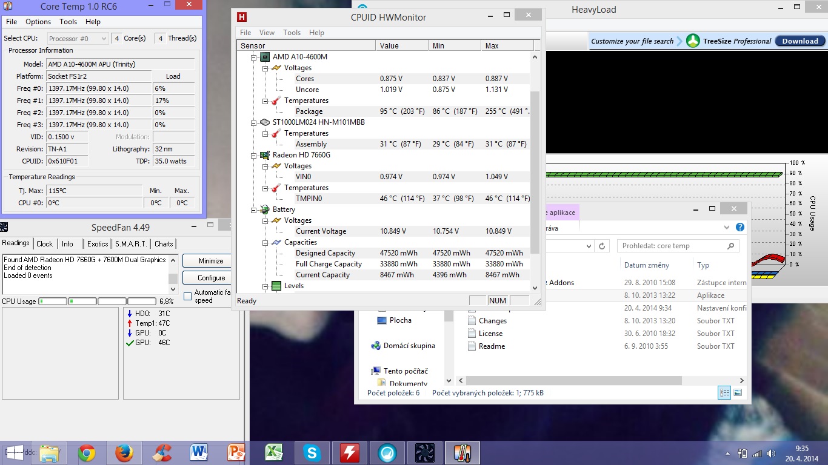Open Explorer address bar history dropdown

(588, 246)
